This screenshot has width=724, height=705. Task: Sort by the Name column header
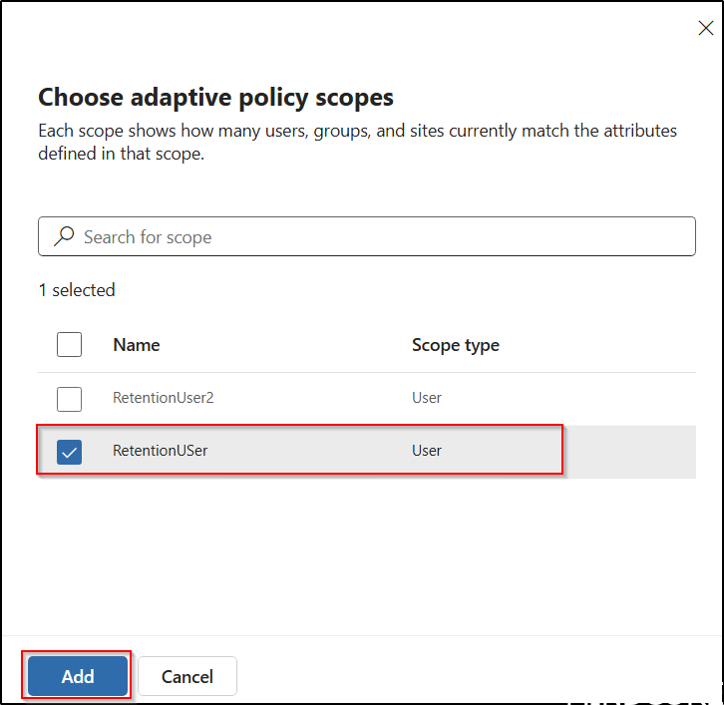point(137,345)
